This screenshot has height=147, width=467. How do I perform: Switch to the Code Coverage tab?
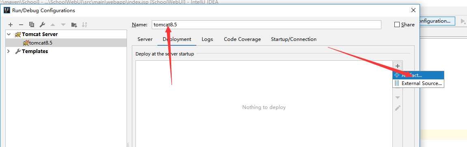coord(243,39)
